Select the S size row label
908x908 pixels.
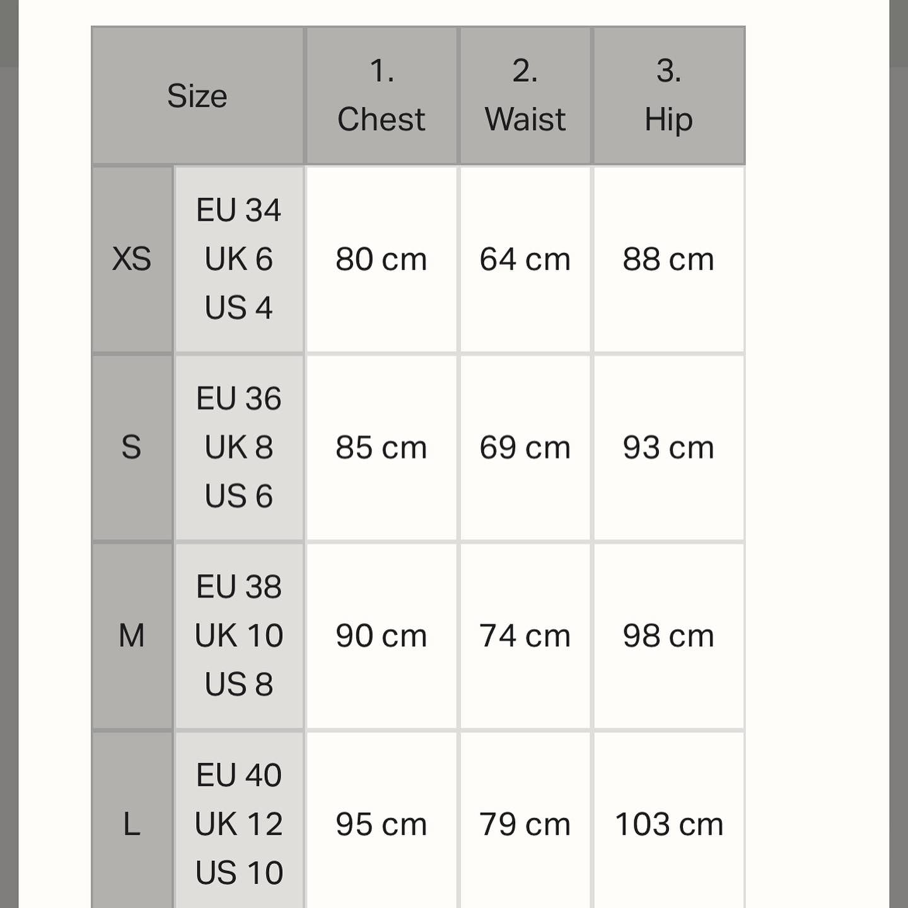(132, 448)
